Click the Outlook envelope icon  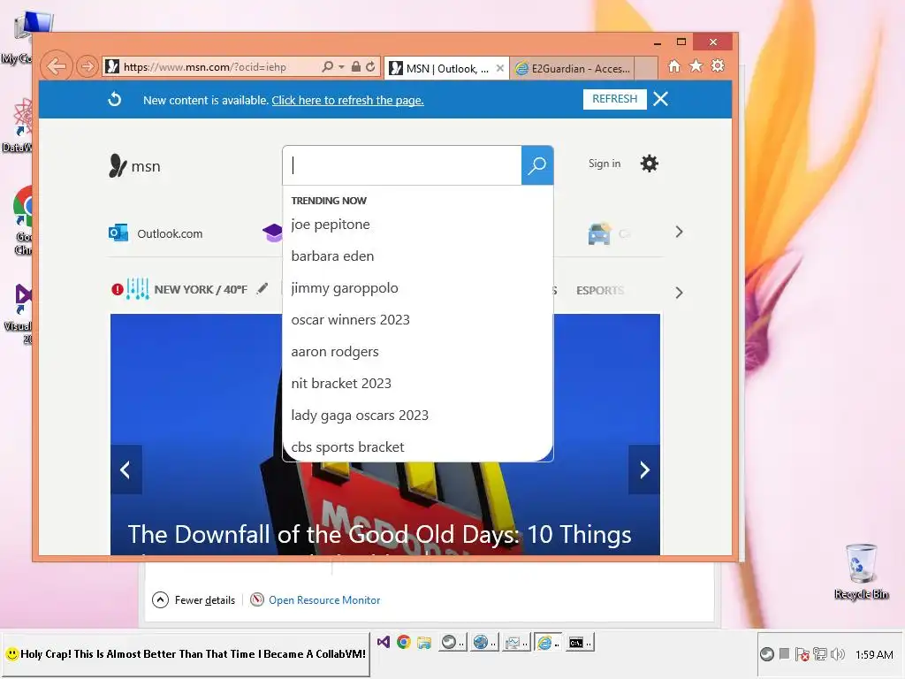point(118,233)
